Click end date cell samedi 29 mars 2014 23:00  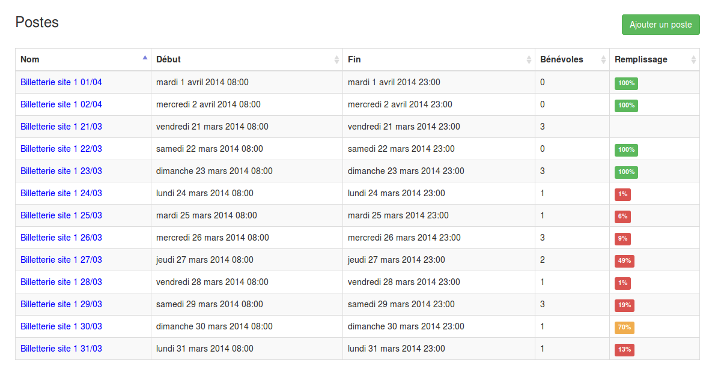401,304
